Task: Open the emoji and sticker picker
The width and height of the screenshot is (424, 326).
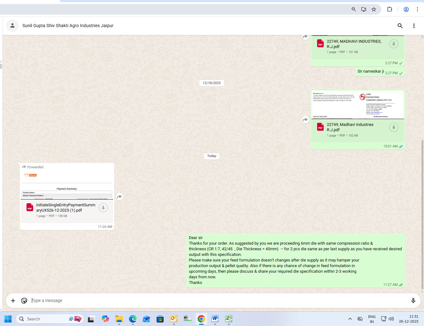Action: tap(24, 300)
